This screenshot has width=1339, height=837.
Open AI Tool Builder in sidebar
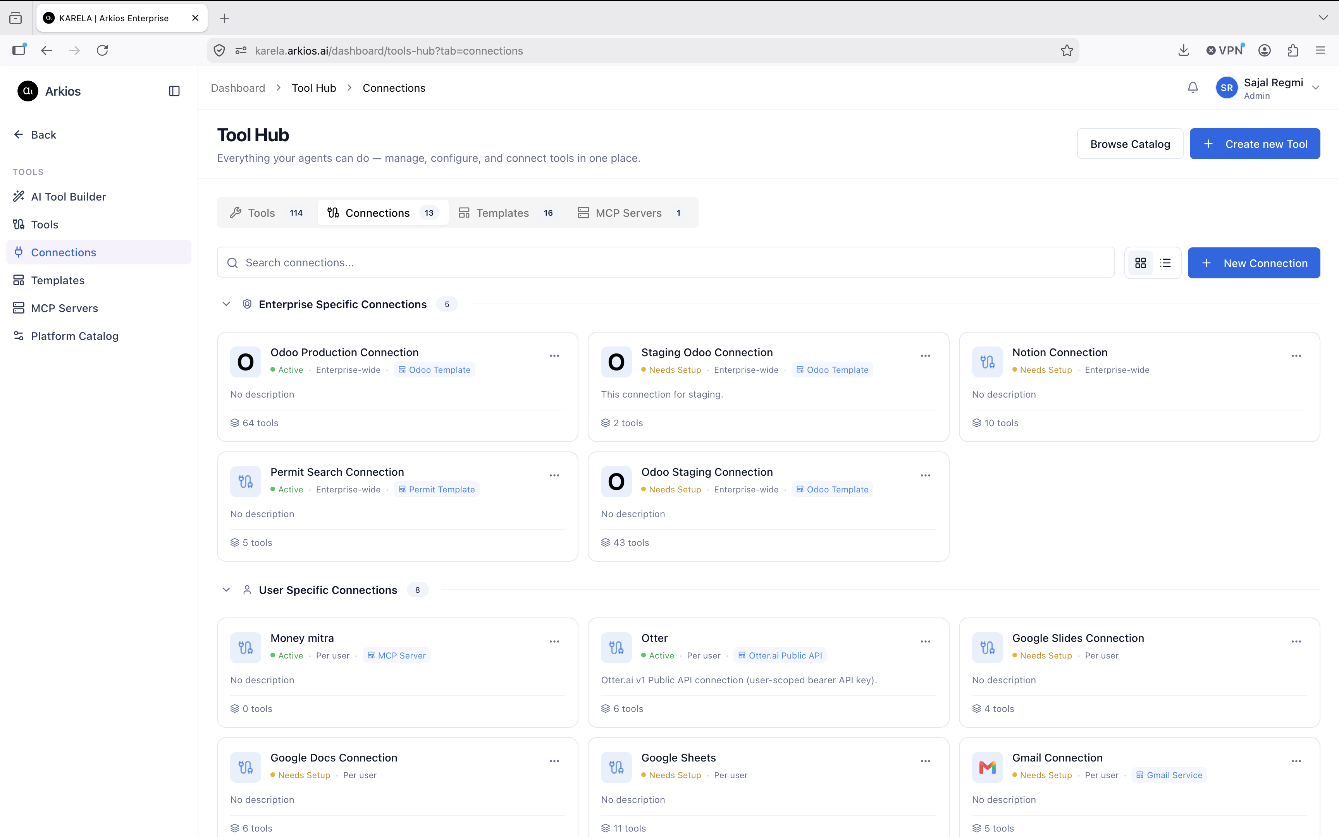pos(99,197)
